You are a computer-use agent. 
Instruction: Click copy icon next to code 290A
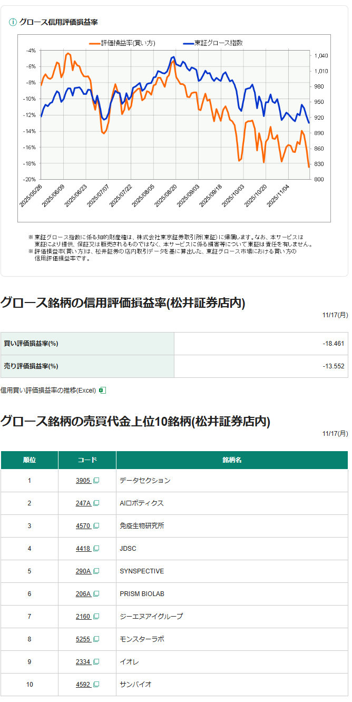(x=96, y=571)
